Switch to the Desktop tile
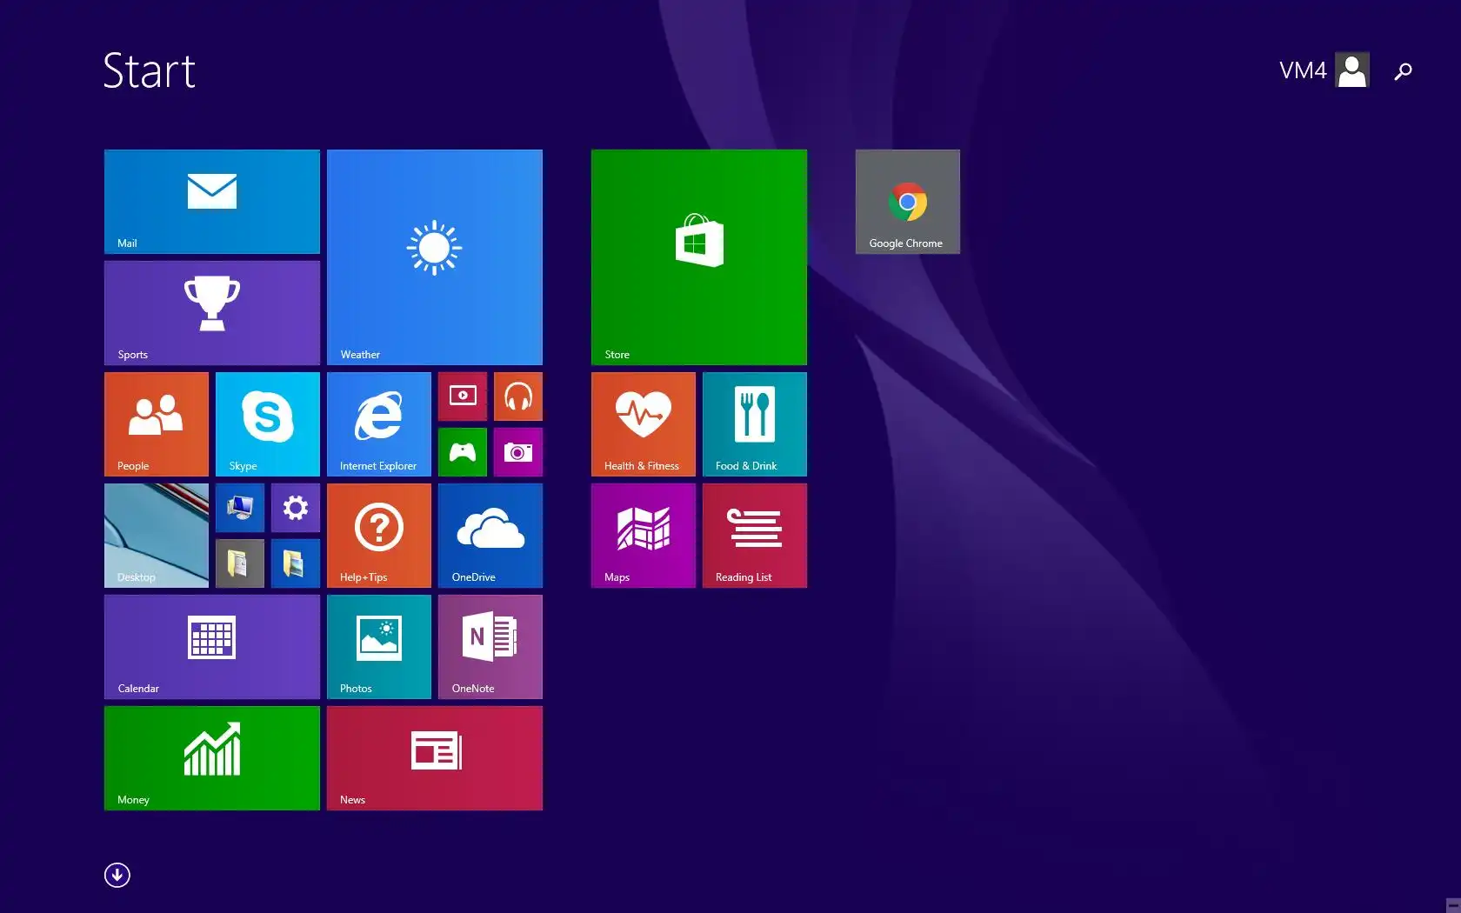This screenshot has height=913, width=1461. pyautogui.click(x=157, y=536)
